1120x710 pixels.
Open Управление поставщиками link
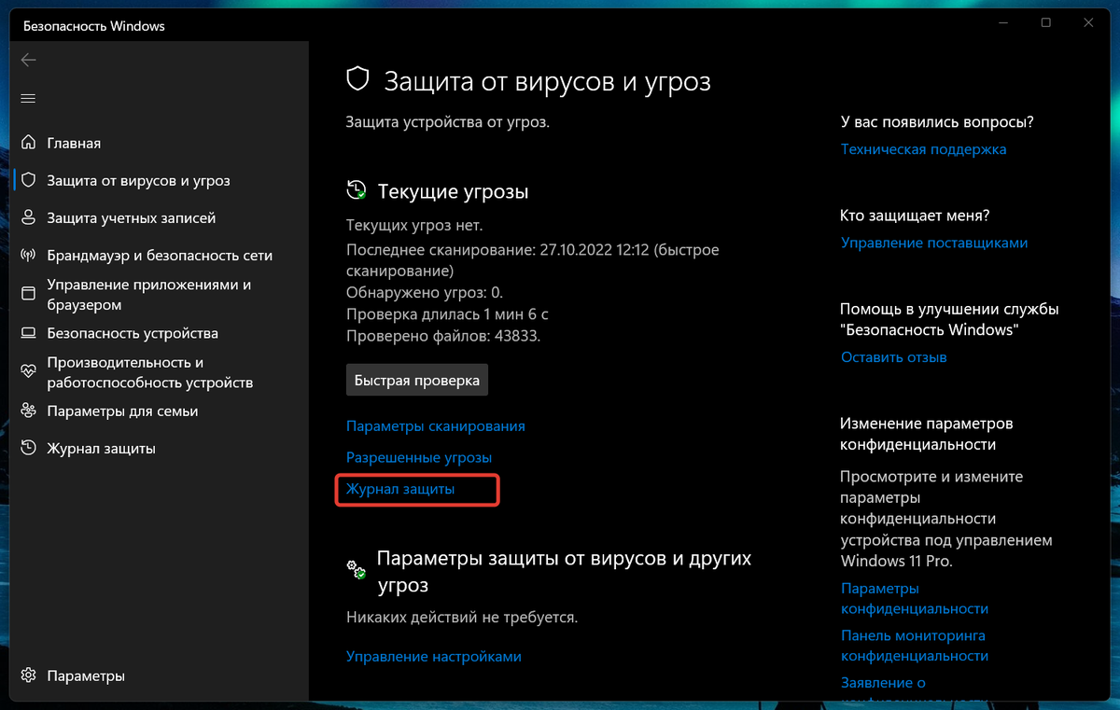tap(934, 243)
